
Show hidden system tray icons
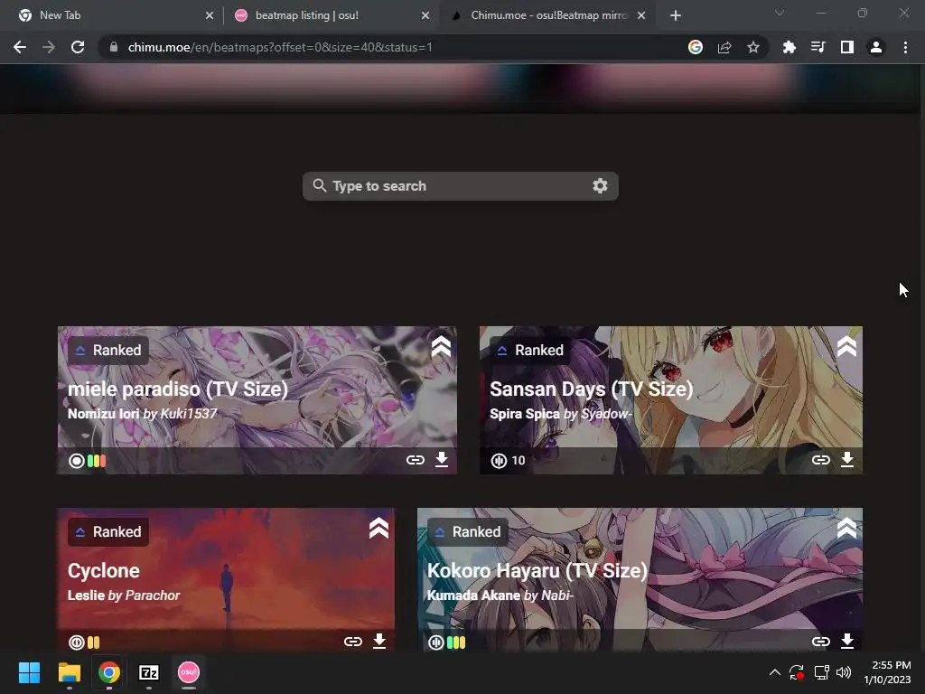(775, 672)
